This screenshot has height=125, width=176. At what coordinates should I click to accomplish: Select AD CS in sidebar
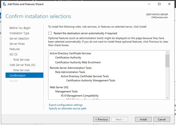[13, 54]
